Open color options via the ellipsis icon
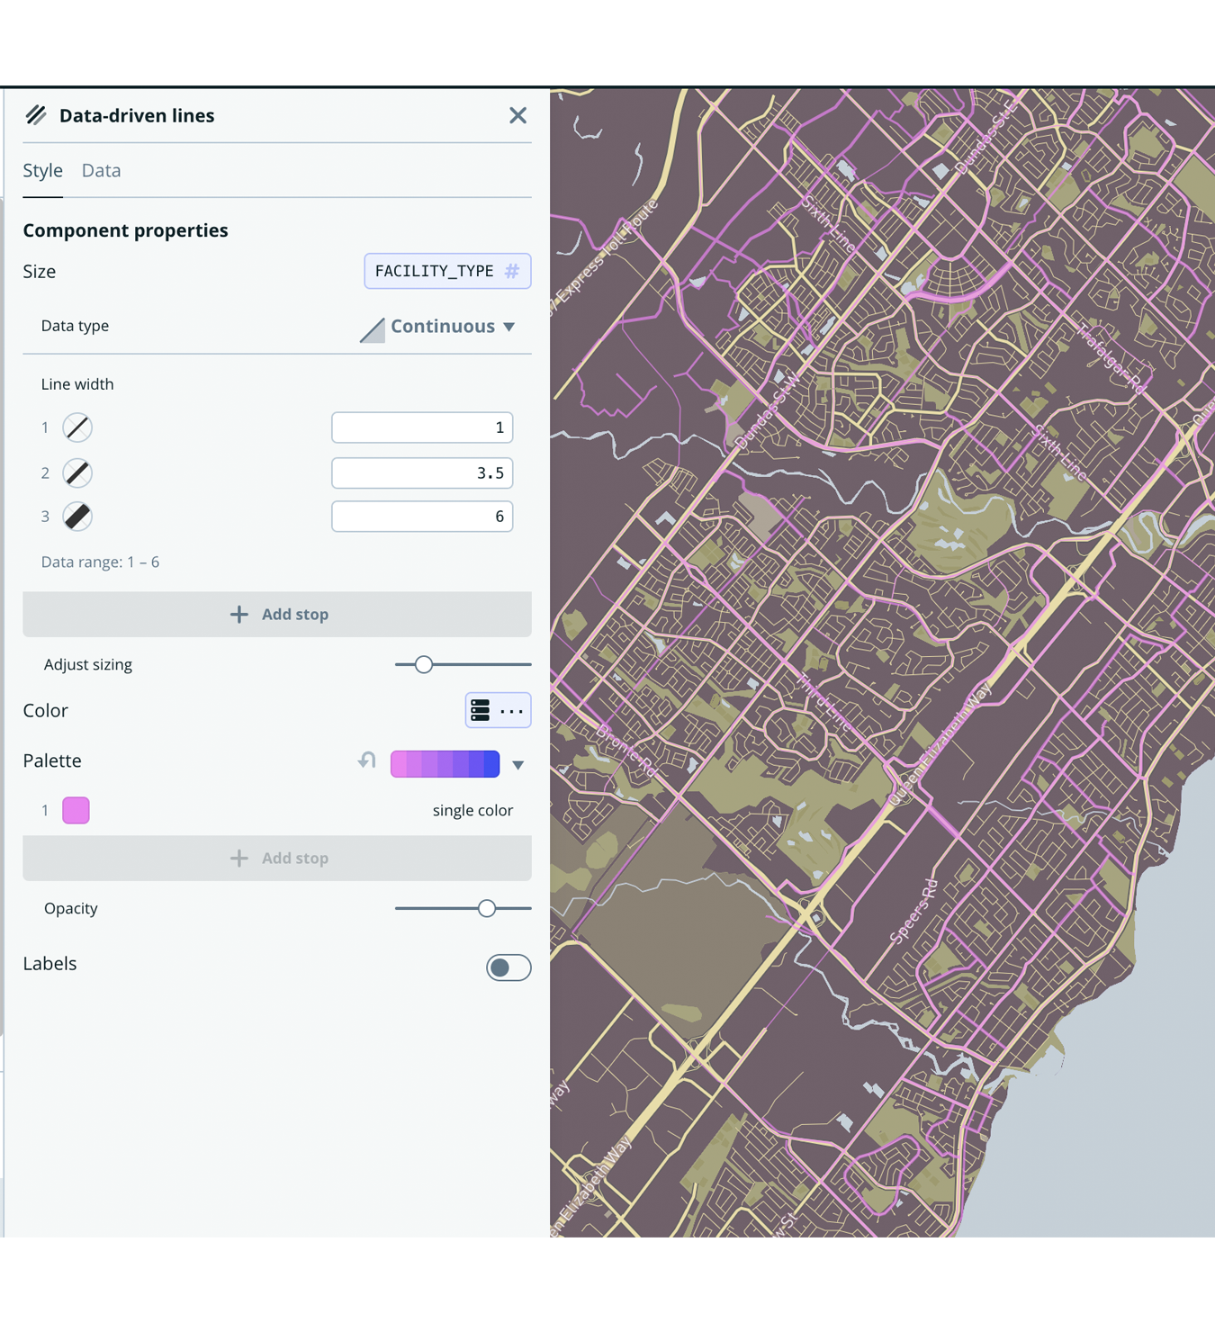1215x1323 pixels. [509, 710]
